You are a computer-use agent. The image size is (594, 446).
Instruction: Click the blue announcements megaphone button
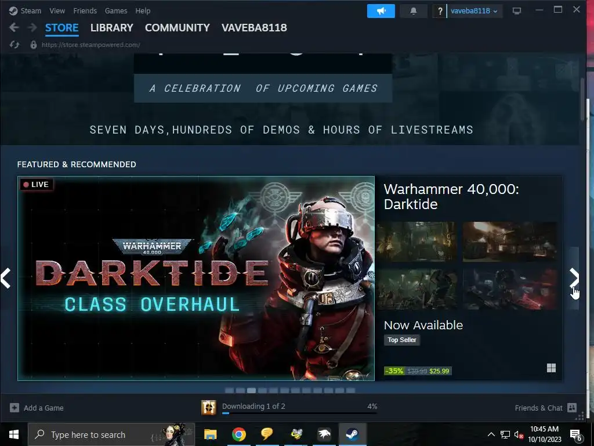[381, 11]
